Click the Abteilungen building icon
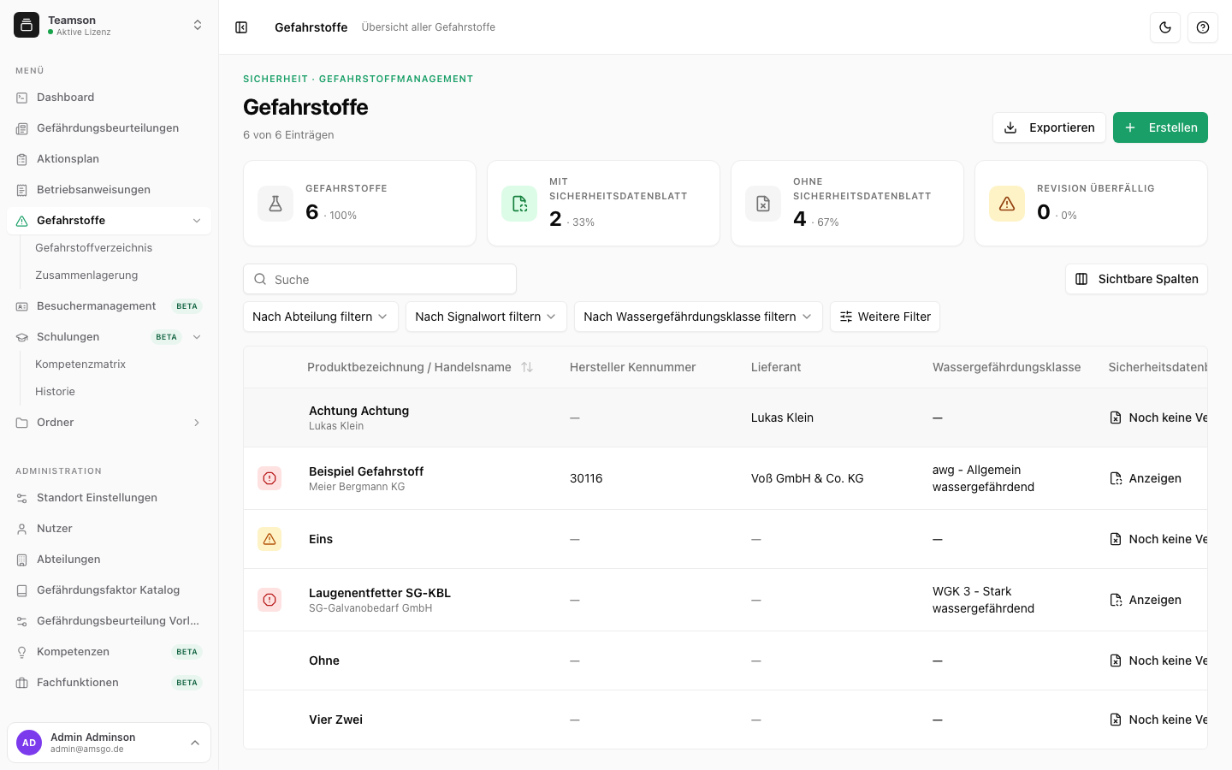 [x=22, y=560]
